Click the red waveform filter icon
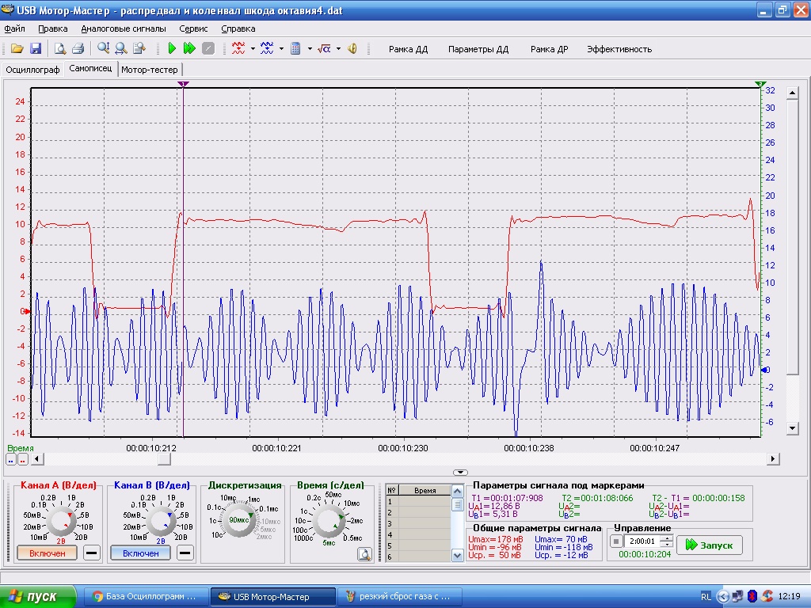 tap(238, 48)
